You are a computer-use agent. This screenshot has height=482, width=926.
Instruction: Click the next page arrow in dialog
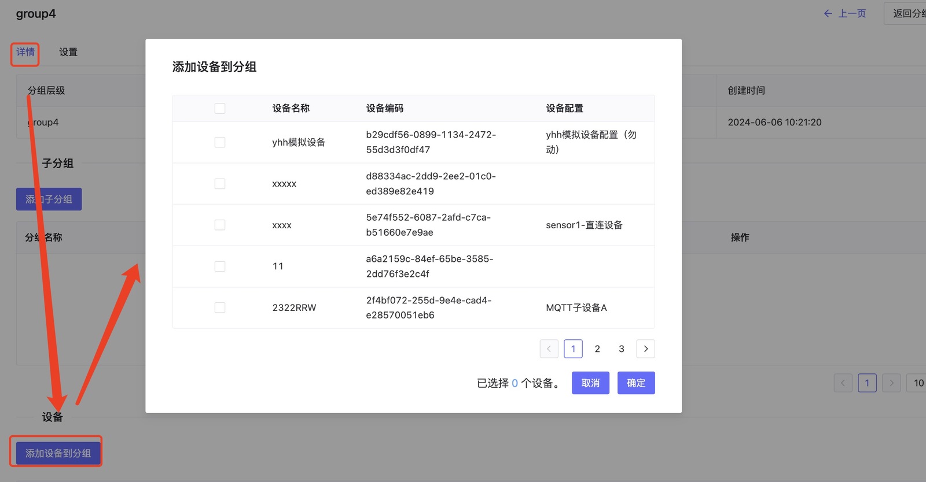tap(645, 349)
